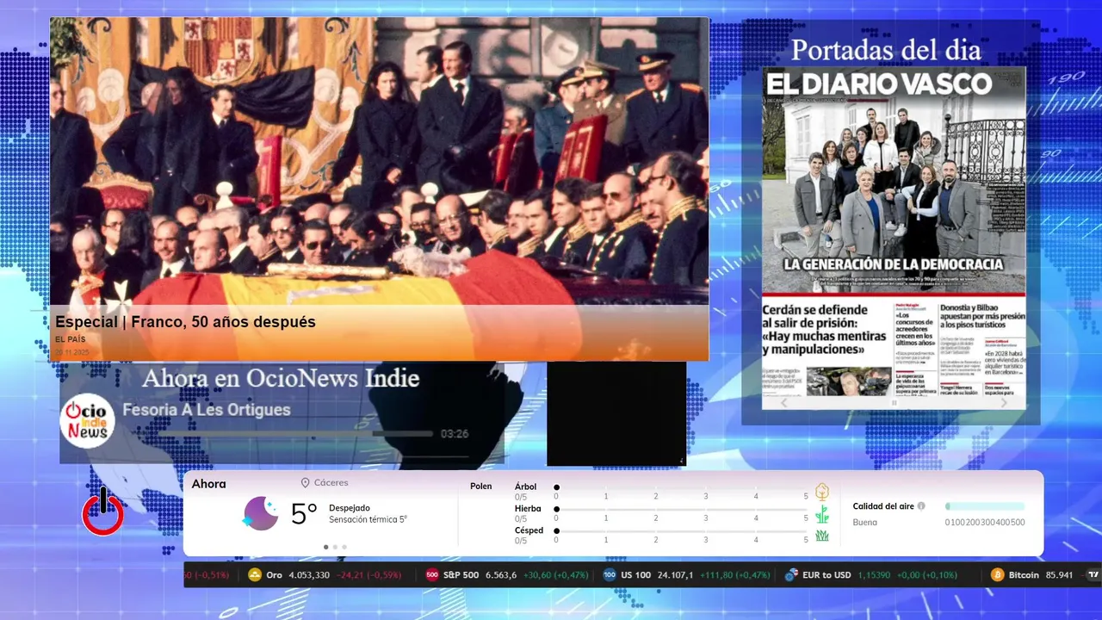Click the 'Buena' air quality value
This screenshot has height=620, width=1102.
tap(865, 523)
